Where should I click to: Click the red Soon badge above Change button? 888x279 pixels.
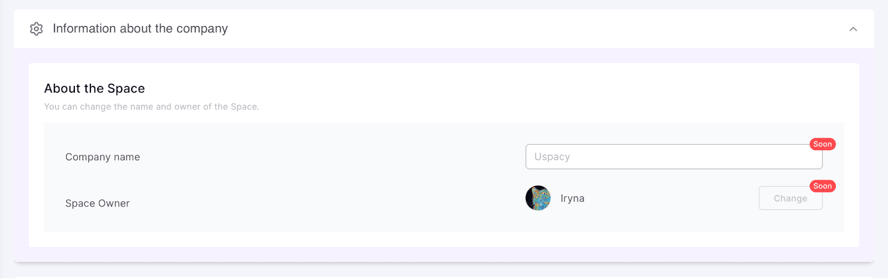[x=822, y=186]
